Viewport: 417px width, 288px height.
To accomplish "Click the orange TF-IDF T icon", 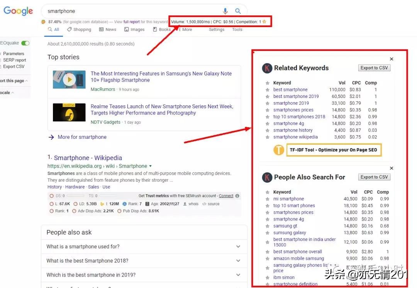I will (279, 150).
